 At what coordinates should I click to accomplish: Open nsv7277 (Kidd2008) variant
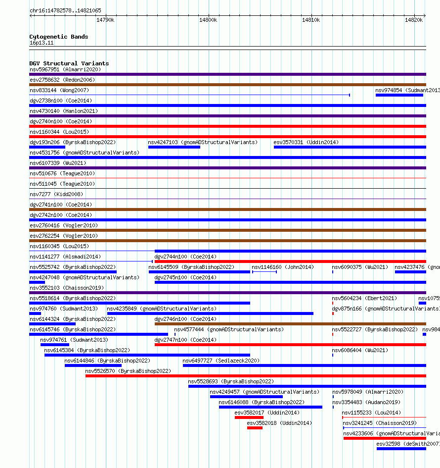click(56, 194)
